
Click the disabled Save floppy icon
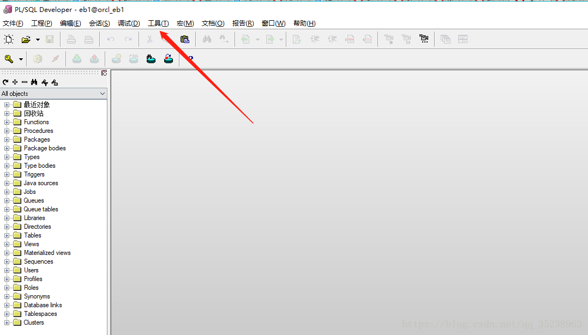(50, 39)
